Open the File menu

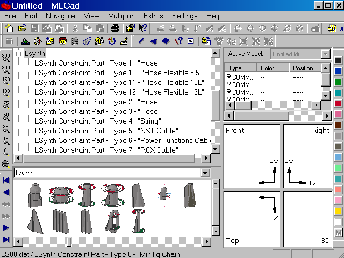coord(10,16)
